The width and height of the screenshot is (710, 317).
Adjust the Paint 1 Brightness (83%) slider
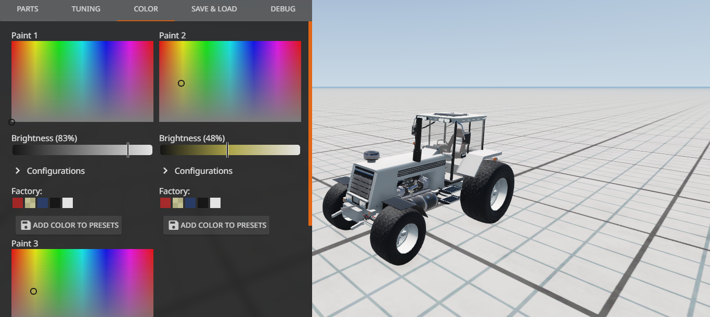coord(82,150)
